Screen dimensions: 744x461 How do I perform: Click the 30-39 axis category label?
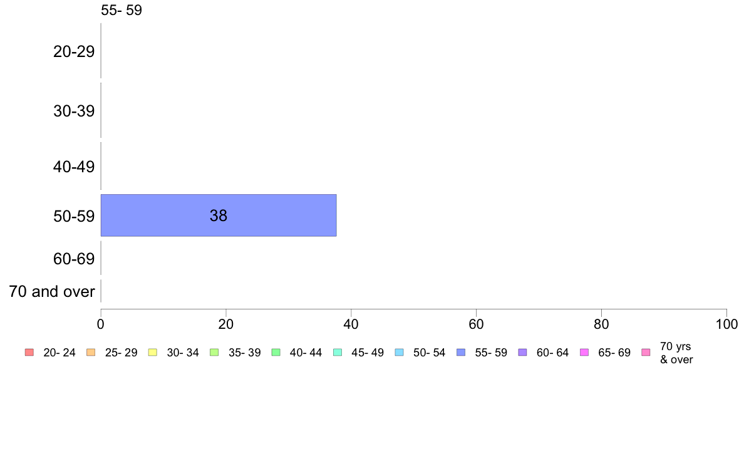(x=74, y=111)
